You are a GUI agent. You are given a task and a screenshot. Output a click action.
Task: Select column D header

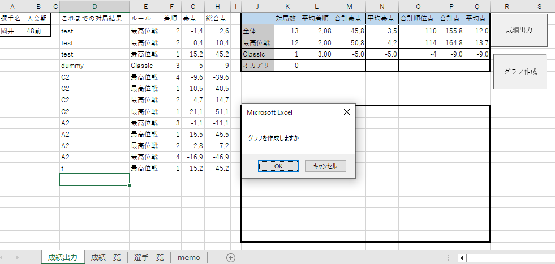coord(94,6)
